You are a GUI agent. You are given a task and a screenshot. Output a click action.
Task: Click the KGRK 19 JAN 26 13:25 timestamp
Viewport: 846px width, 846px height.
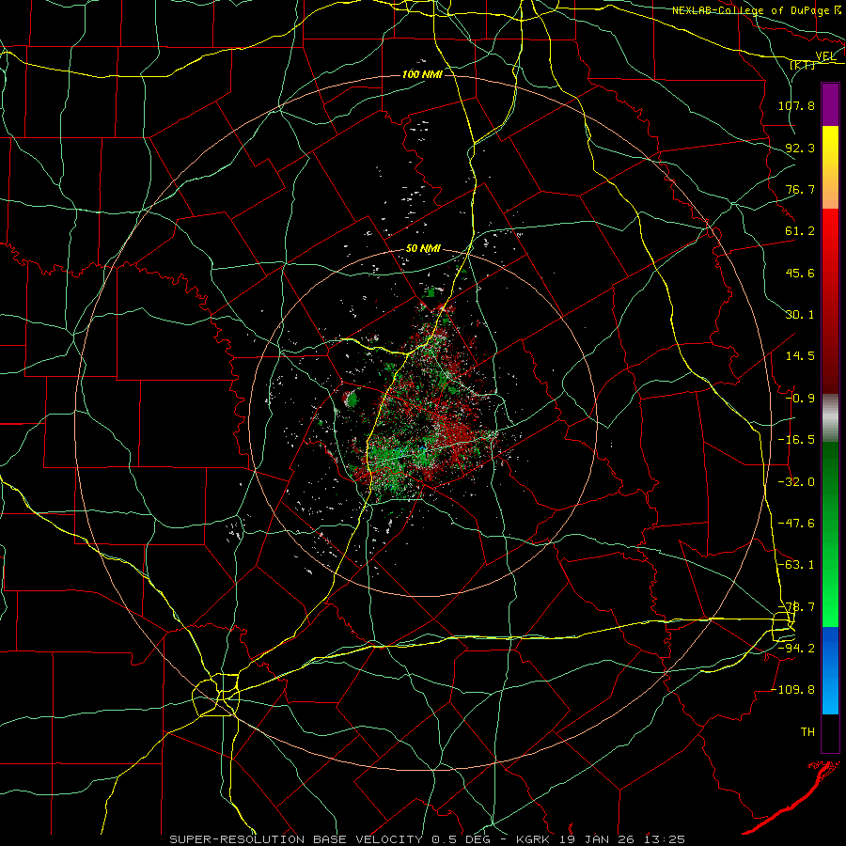[601, 839]
